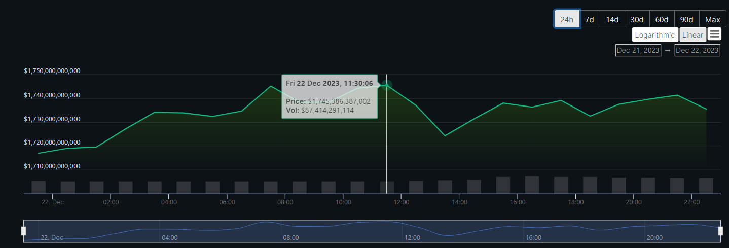Screen dimensions: 729x248
Task: Click the $1,710,000,000,000 axis label
Action: pos(52,166)
